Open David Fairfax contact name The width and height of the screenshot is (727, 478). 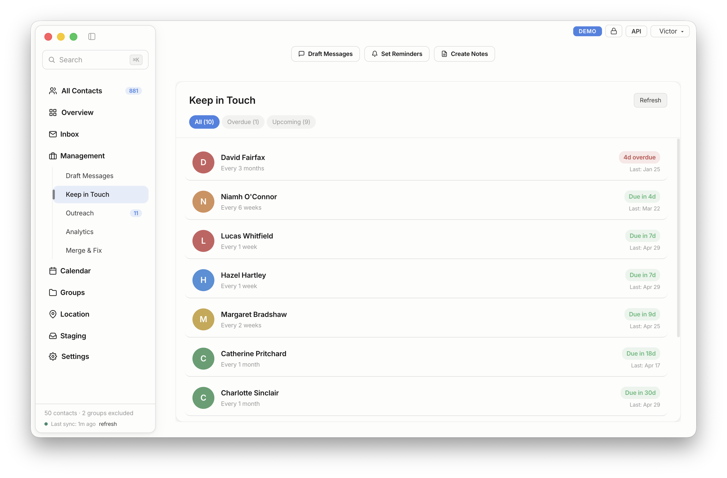click(243, 158)
